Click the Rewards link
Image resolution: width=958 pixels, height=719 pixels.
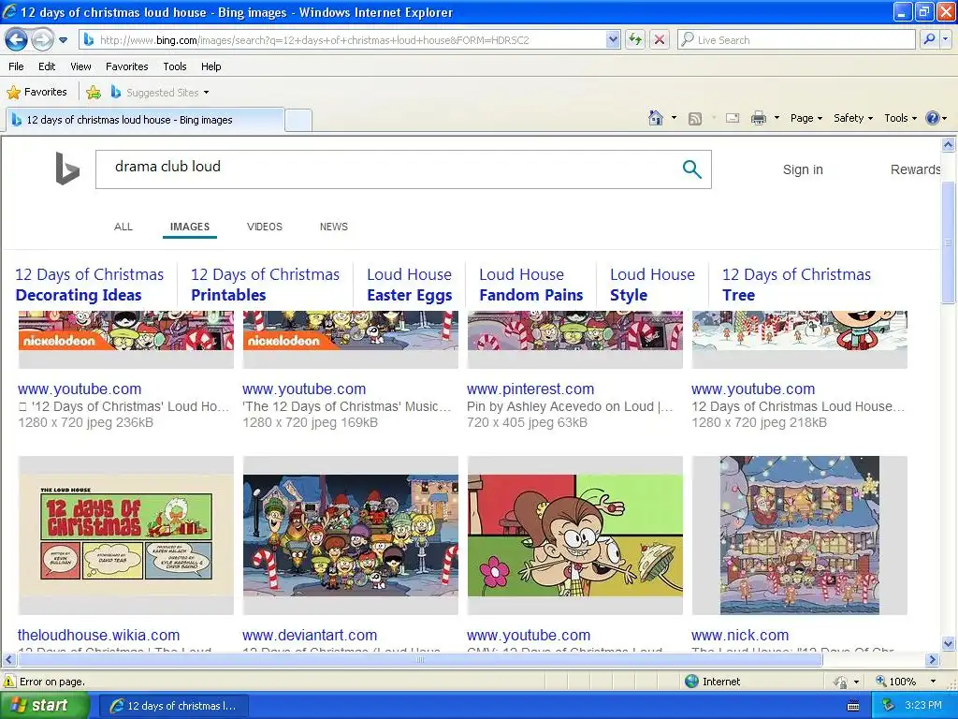(x=915, y=169)
